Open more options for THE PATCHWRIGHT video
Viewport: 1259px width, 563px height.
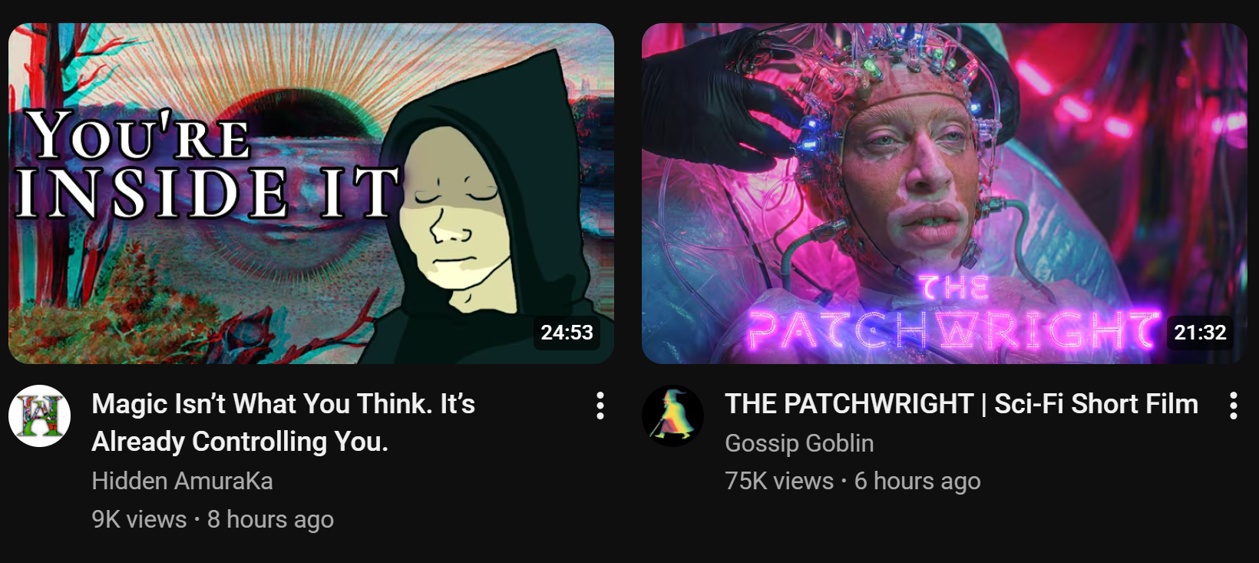click(x=1233, y=406)
